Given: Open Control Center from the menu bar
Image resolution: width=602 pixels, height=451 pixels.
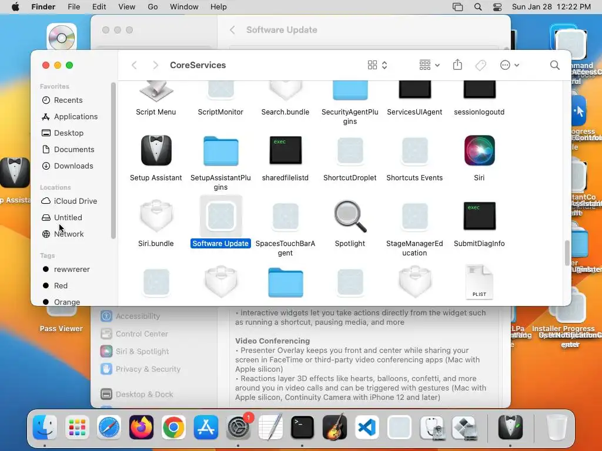Looking at the screenshot, I should [497, 7].
